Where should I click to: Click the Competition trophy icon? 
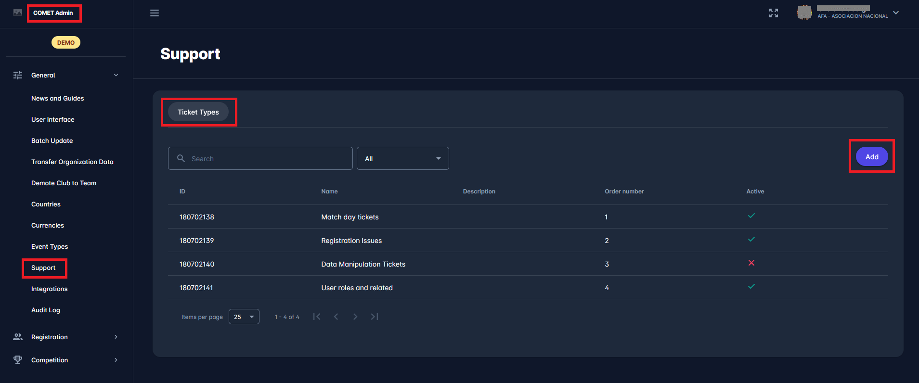[x=18, y=360]
